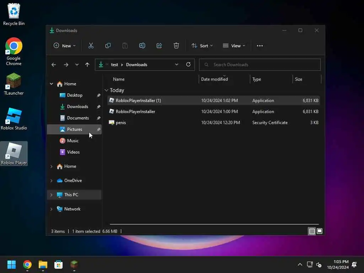The height and width of the screenshot is (273, 364).
Task: Unpin Desktop via its pin icon
Action: (x=99, y=95)
